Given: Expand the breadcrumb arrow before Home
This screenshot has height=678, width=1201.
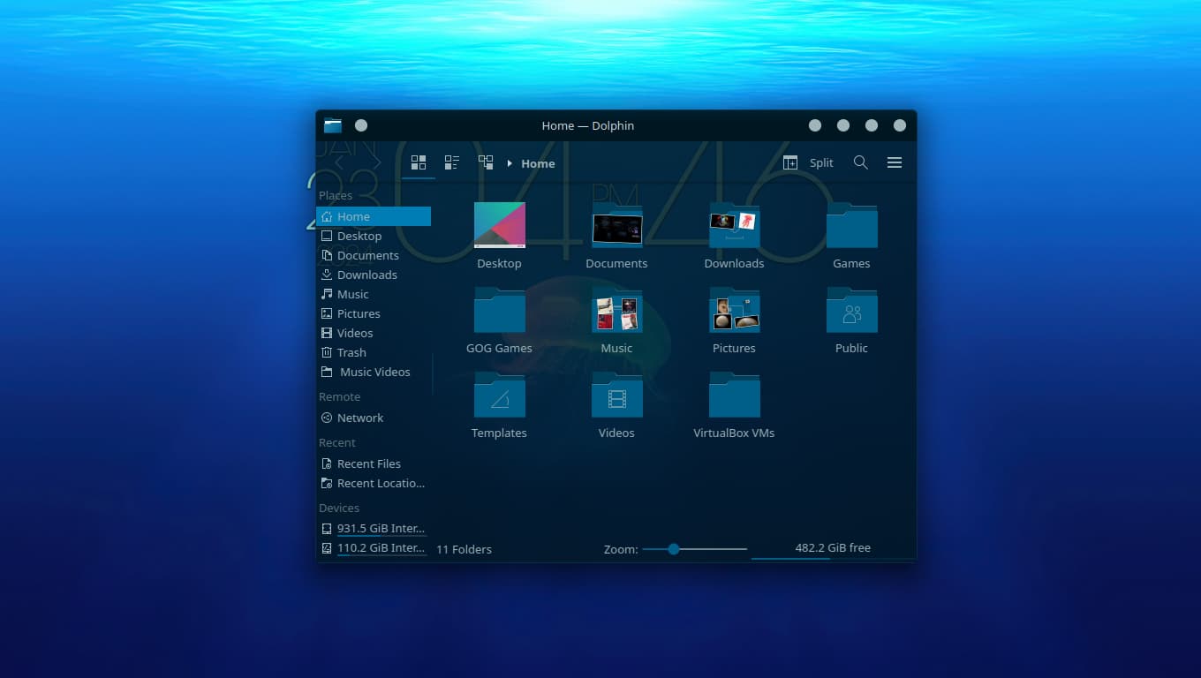Looking at the screenshot, I should (x=510, y=163).
